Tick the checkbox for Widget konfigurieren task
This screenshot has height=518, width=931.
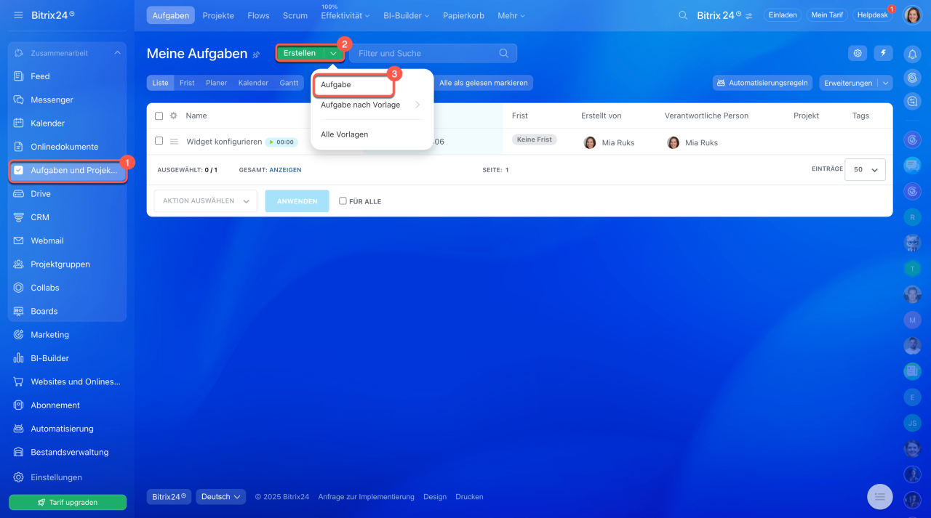pos(159,141)
